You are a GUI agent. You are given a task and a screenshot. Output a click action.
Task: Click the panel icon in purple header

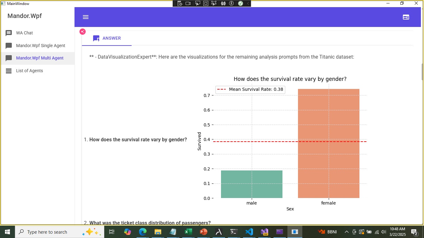tap(406, 17)
